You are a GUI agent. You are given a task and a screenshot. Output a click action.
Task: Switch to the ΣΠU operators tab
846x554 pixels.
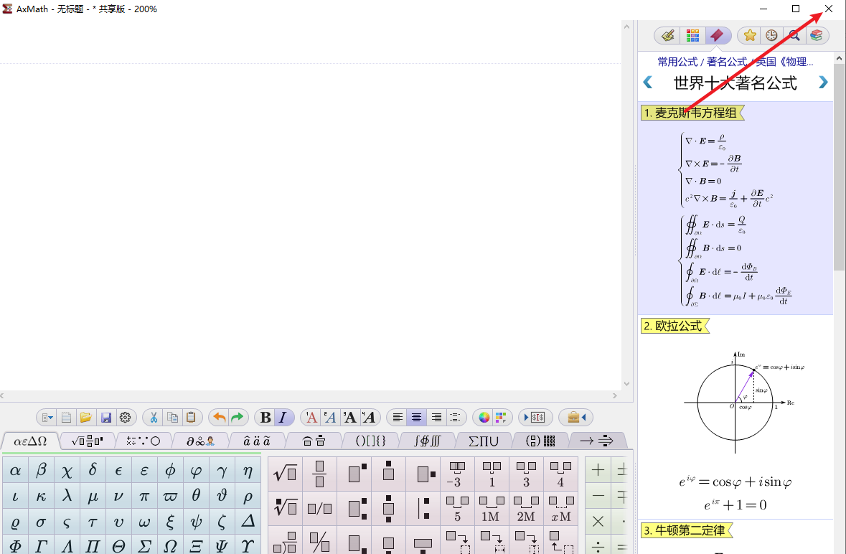484,441
